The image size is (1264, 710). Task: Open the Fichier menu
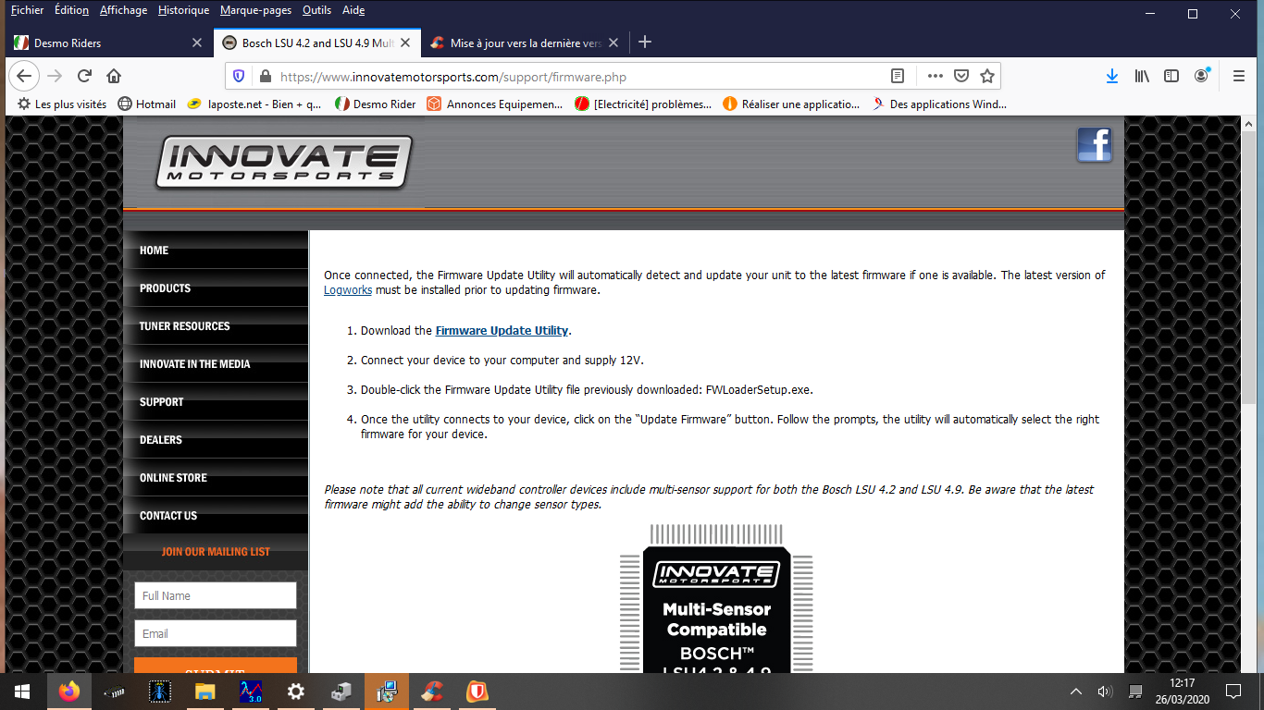tap(27, 10)
